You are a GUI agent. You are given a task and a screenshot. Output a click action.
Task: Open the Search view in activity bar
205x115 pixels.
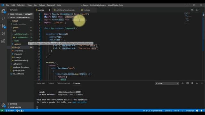(x=3, y=19)
